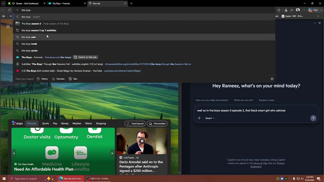Filter search suggestions by History

[42, 79]
